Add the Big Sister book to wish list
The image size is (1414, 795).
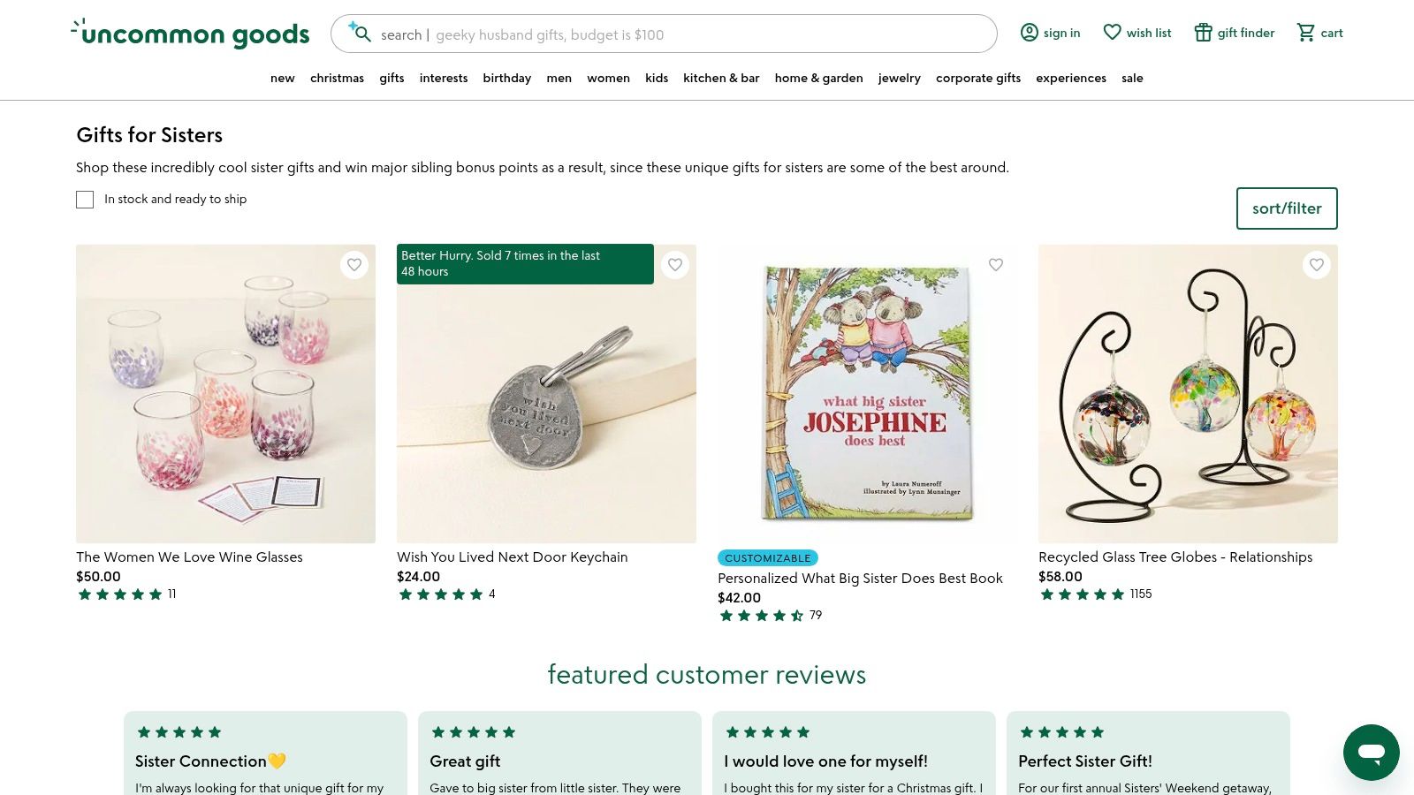(996, 265)
